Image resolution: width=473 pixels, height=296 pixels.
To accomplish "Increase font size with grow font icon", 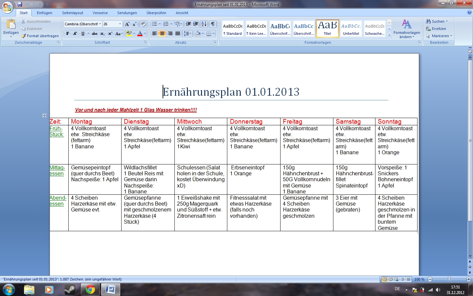I will [127, 24].
